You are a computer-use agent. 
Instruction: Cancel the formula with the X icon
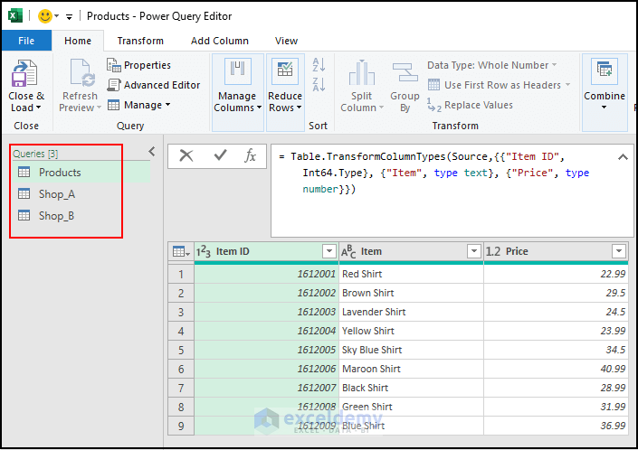coord(186,155)
